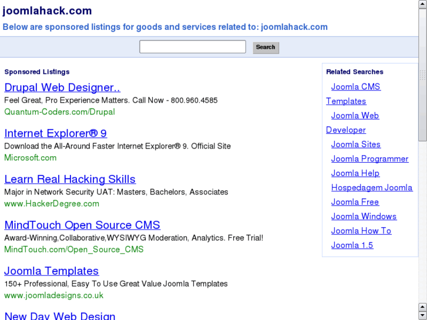Click the www.joomladesigns.co.uk URL text
Screen dimensions: 427x320
click(x=54, y=295)
